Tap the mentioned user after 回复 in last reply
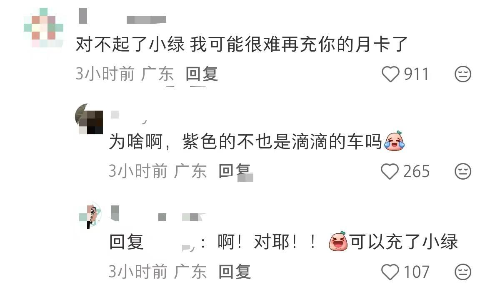Screen dimensions: 500x289 click(x=171, y=242)
